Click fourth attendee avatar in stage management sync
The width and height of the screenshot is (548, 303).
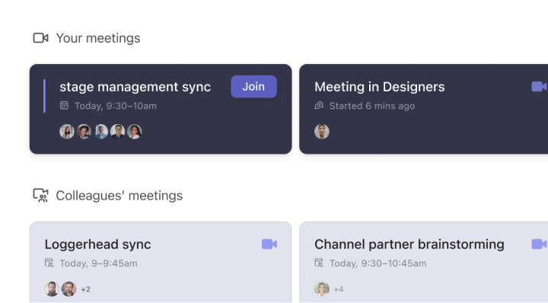117,132
